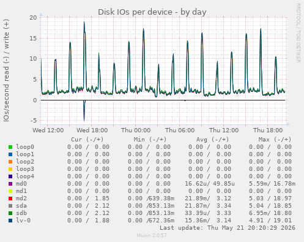
Task: Select the 'md2' legend label
Action: pyautogui.click(x=21, y=199)
